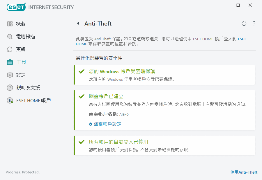Screen dimensions: 262x180
Task: Click 停用Anti-Theft to disable protection
Action: click(x=244, y=172)
